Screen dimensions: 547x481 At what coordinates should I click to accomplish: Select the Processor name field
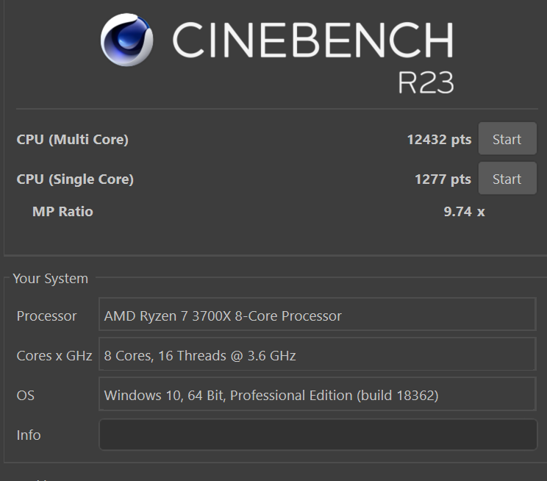coord(318,314)
